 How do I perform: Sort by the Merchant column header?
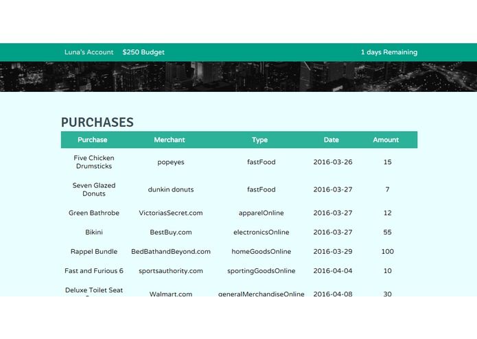169,140
